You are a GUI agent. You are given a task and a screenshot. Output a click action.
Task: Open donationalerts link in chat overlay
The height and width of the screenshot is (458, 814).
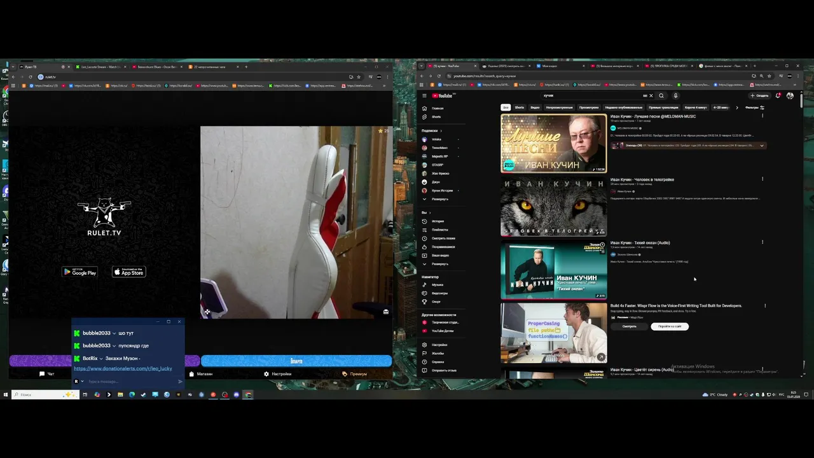(123, 368)
